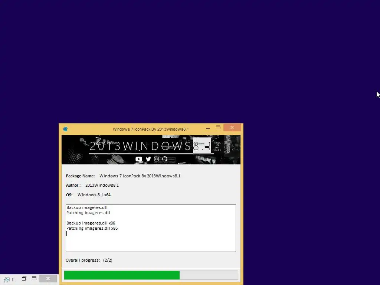Close the Windows 7 IconPack installer window
This screenshot has width=380, height=285.
pos(232,128)
